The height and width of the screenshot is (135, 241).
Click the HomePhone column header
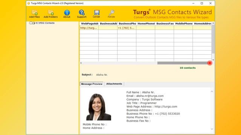point(146,24)
